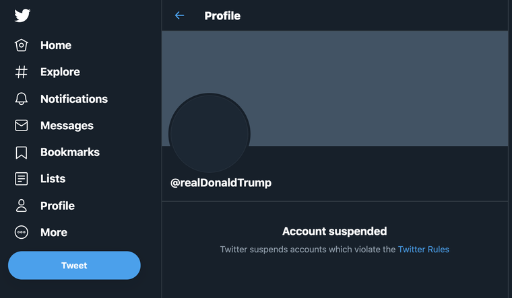Click the empty circular profile avatar
512x298 pixels.
[210, 133]
